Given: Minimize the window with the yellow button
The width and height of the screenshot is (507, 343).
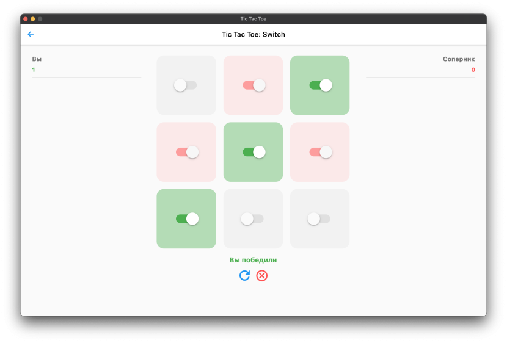Looking at the screenshot, I should coord(33,19).
